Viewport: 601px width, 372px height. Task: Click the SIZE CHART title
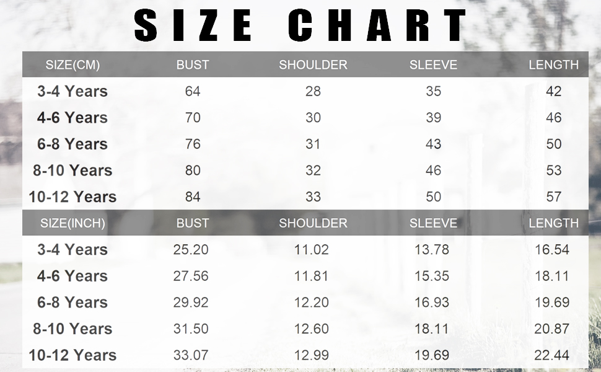click(300, 25)
